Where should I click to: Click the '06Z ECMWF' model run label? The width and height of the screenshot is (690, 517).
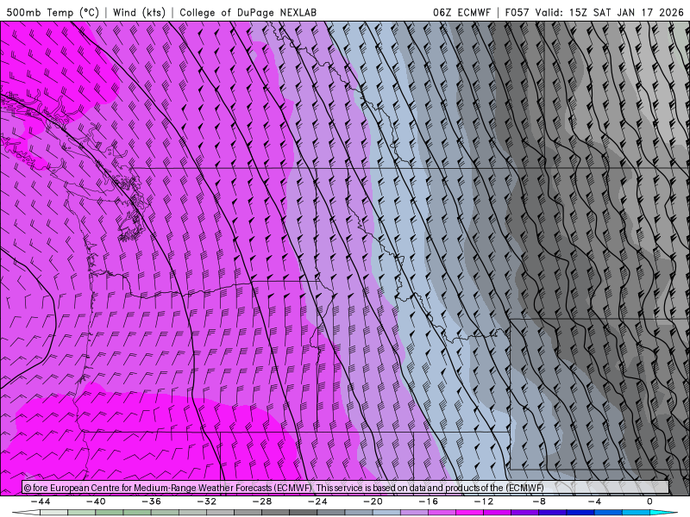click(x=461, y=13)
